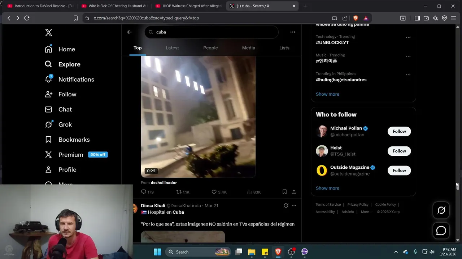This screenshot has height=259, width=462.
Task: Open floating chat messages button
Action: coord(441,231)
